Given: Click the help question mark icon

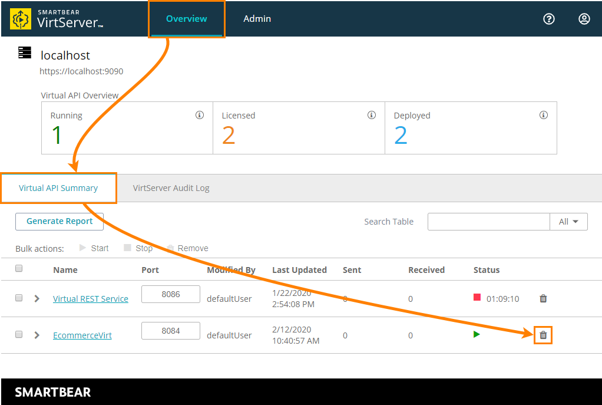Looking at the screenshot, I should point(548,19).
